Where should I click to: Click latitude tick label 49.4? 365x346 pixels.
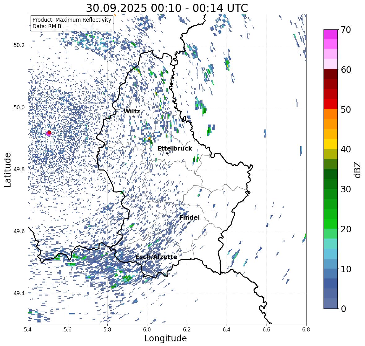point(19,293)
